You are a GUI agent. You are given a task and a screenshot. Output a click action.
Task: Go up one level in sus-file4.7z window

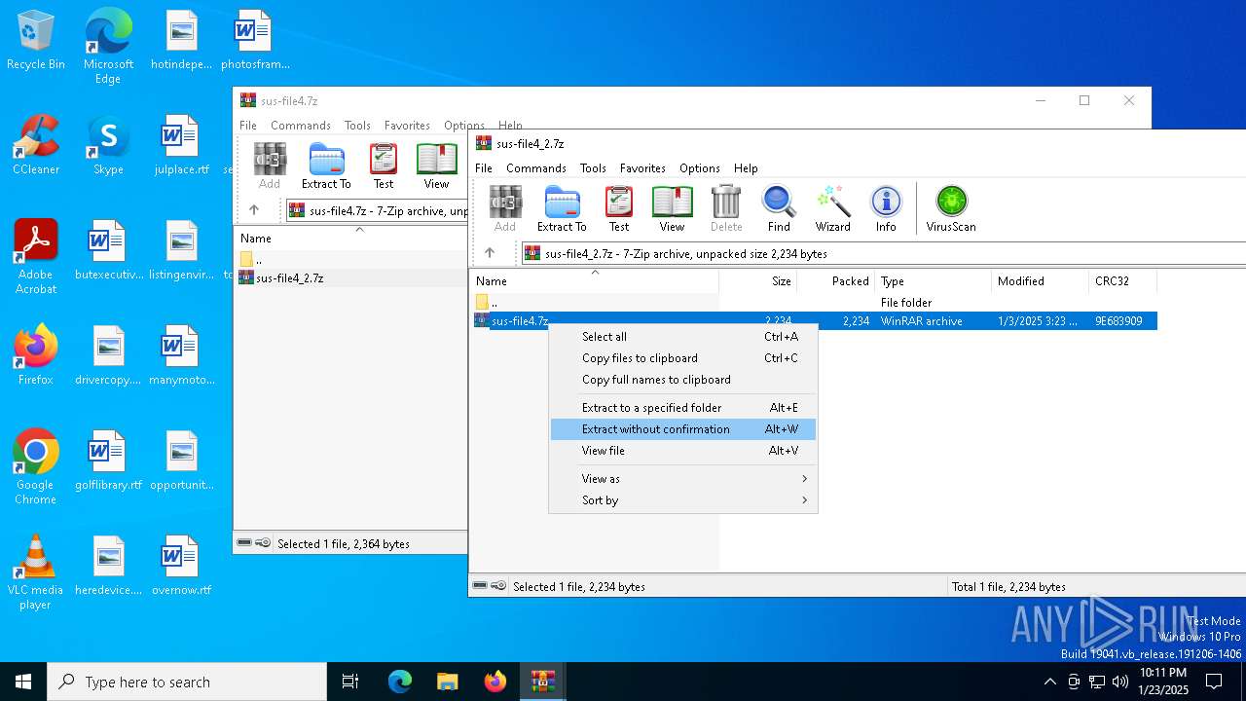click(254, 210)
